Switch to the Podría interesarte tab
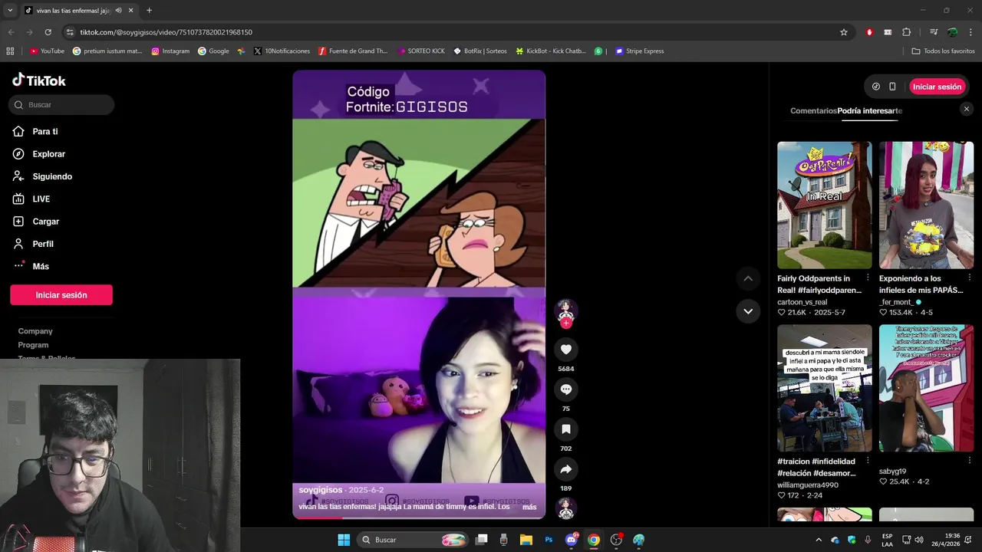The width and height of the screenshot is (982, 552). point(870,110)
